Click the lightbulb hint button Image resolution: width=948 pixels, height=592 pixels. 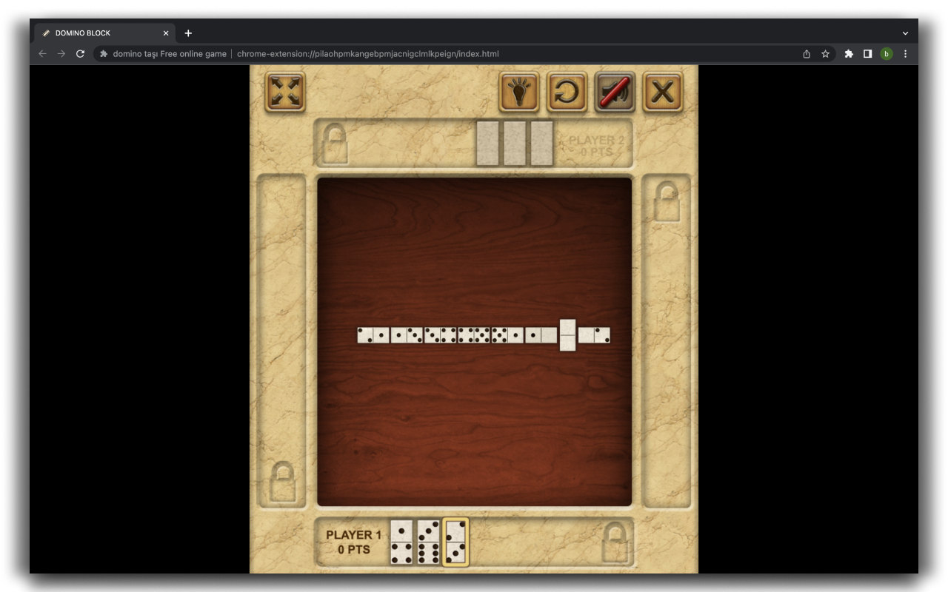(x=519, y=92)
